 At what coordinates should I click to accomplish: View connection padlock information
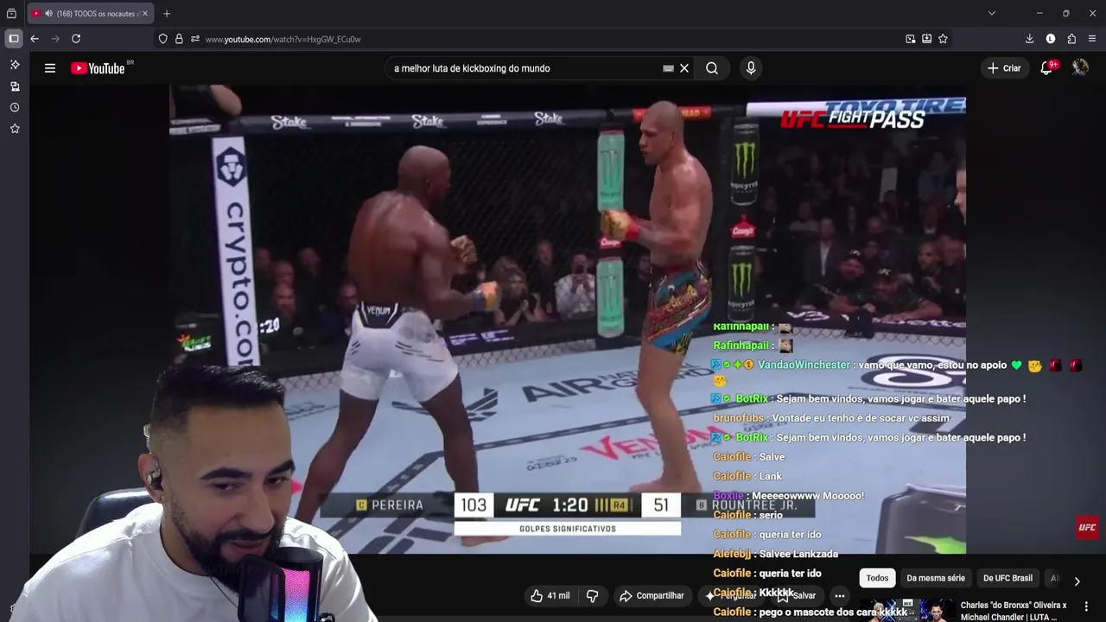(x=179, y=39)
